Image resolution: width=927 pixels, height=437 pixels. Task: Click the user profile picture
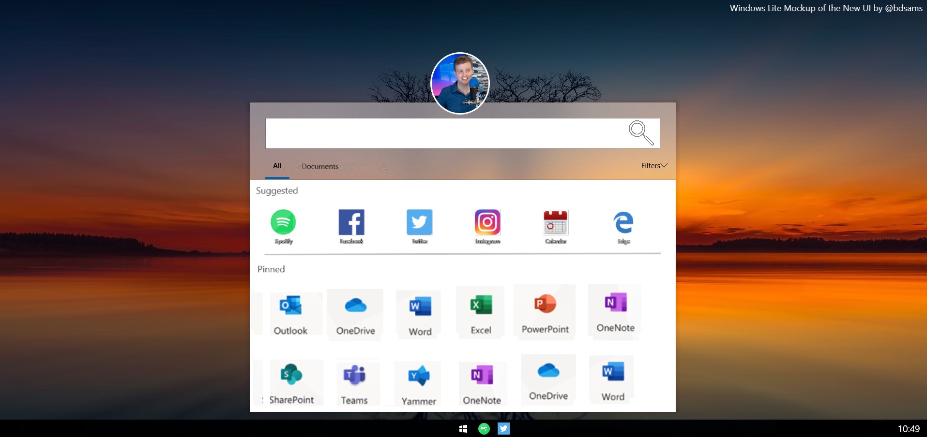[x=460, y=83]
